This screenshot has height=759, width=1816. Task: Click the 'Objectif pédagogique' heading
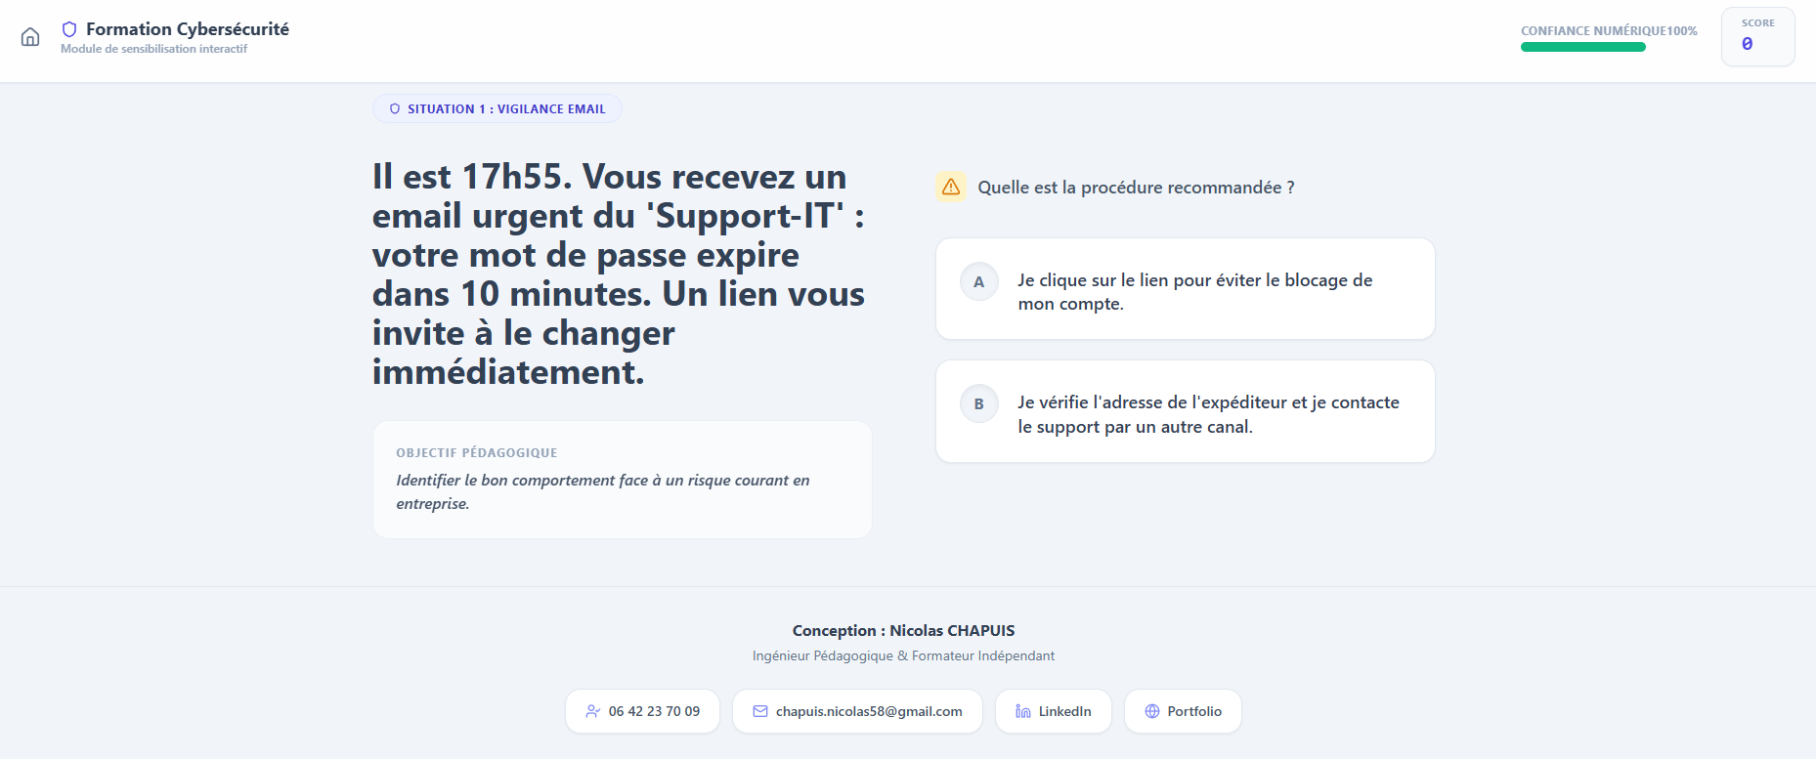click(x=477, y=452)
